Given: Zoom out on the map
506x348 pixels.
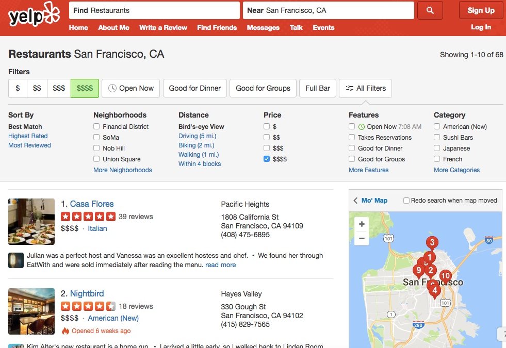Looking at the screenshot, I should coord(362,238).
